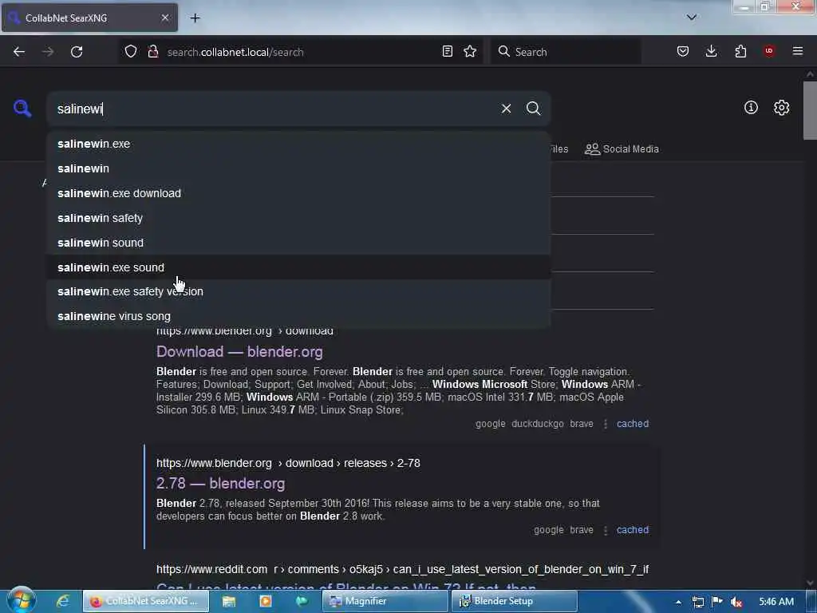Open the "2.78 — blender.org" result
This screenshot has height=613, width=817.
(x=220, y=484)
